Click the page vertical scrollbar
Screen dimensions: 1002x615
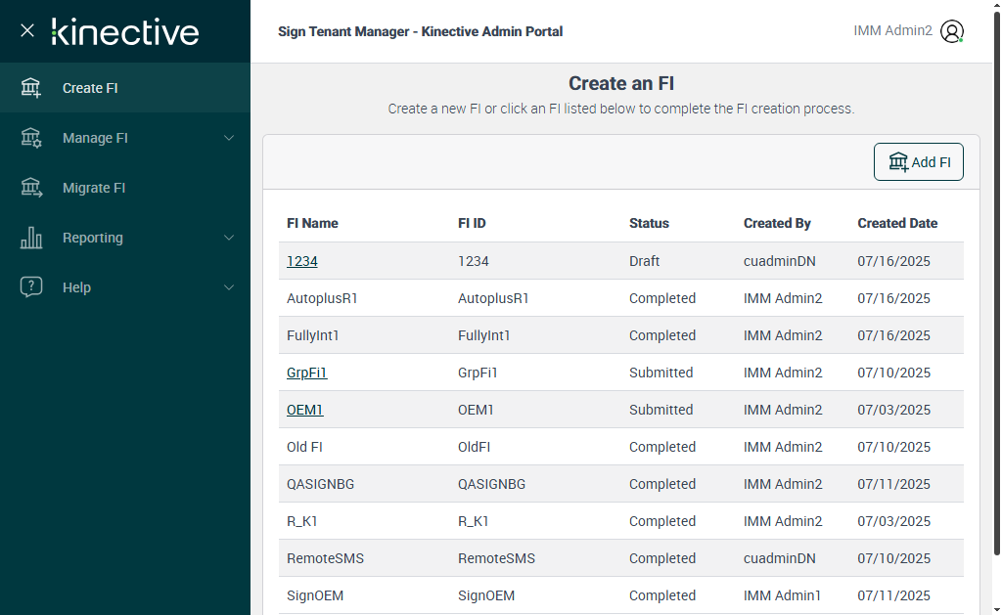point(996,293)
